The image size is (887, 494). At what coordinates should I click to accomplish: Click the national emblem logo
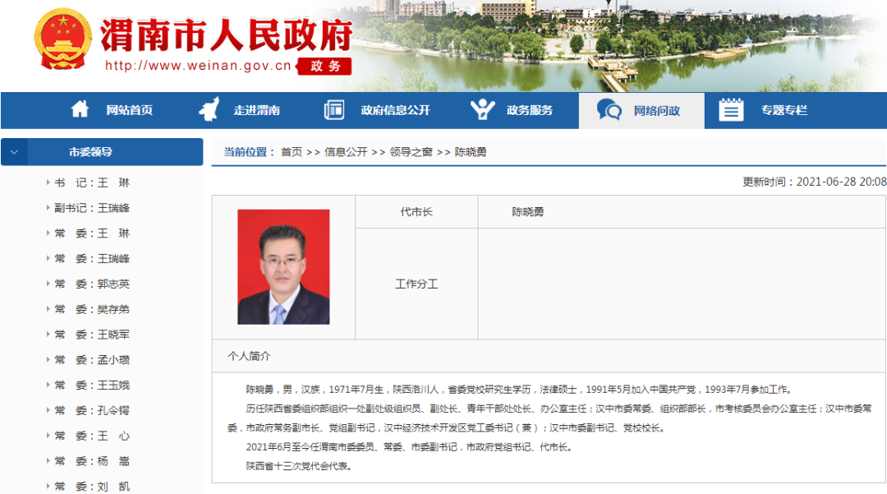(63, 41)
